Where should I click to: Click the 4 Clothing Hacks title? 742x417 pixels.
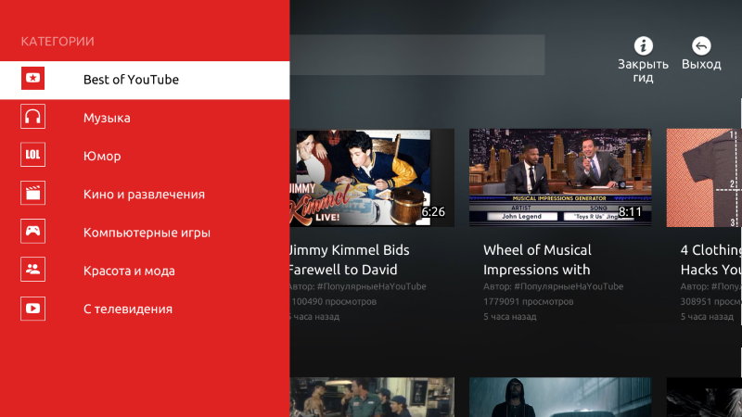(x=710, y=259)
